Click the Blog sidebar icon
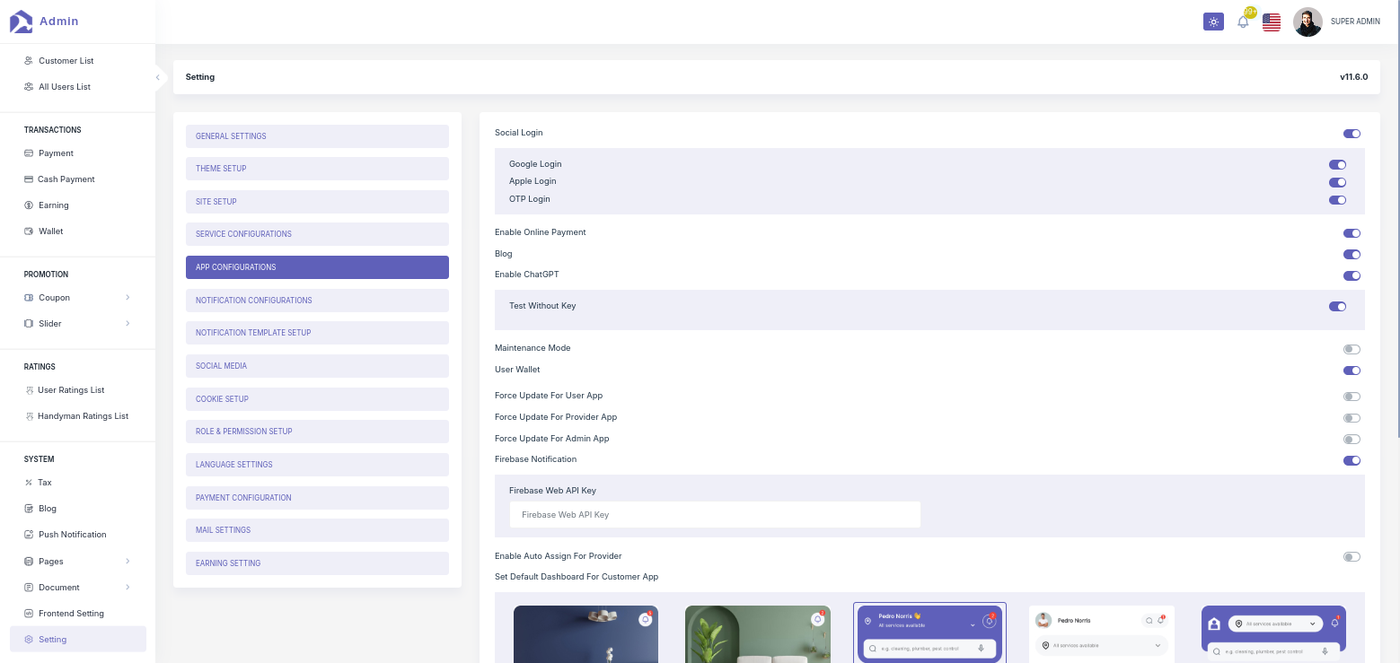 point(29,509)
